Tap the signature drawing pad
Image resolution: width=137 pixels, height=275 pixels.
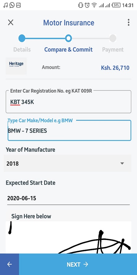click(x=68, y=237)
